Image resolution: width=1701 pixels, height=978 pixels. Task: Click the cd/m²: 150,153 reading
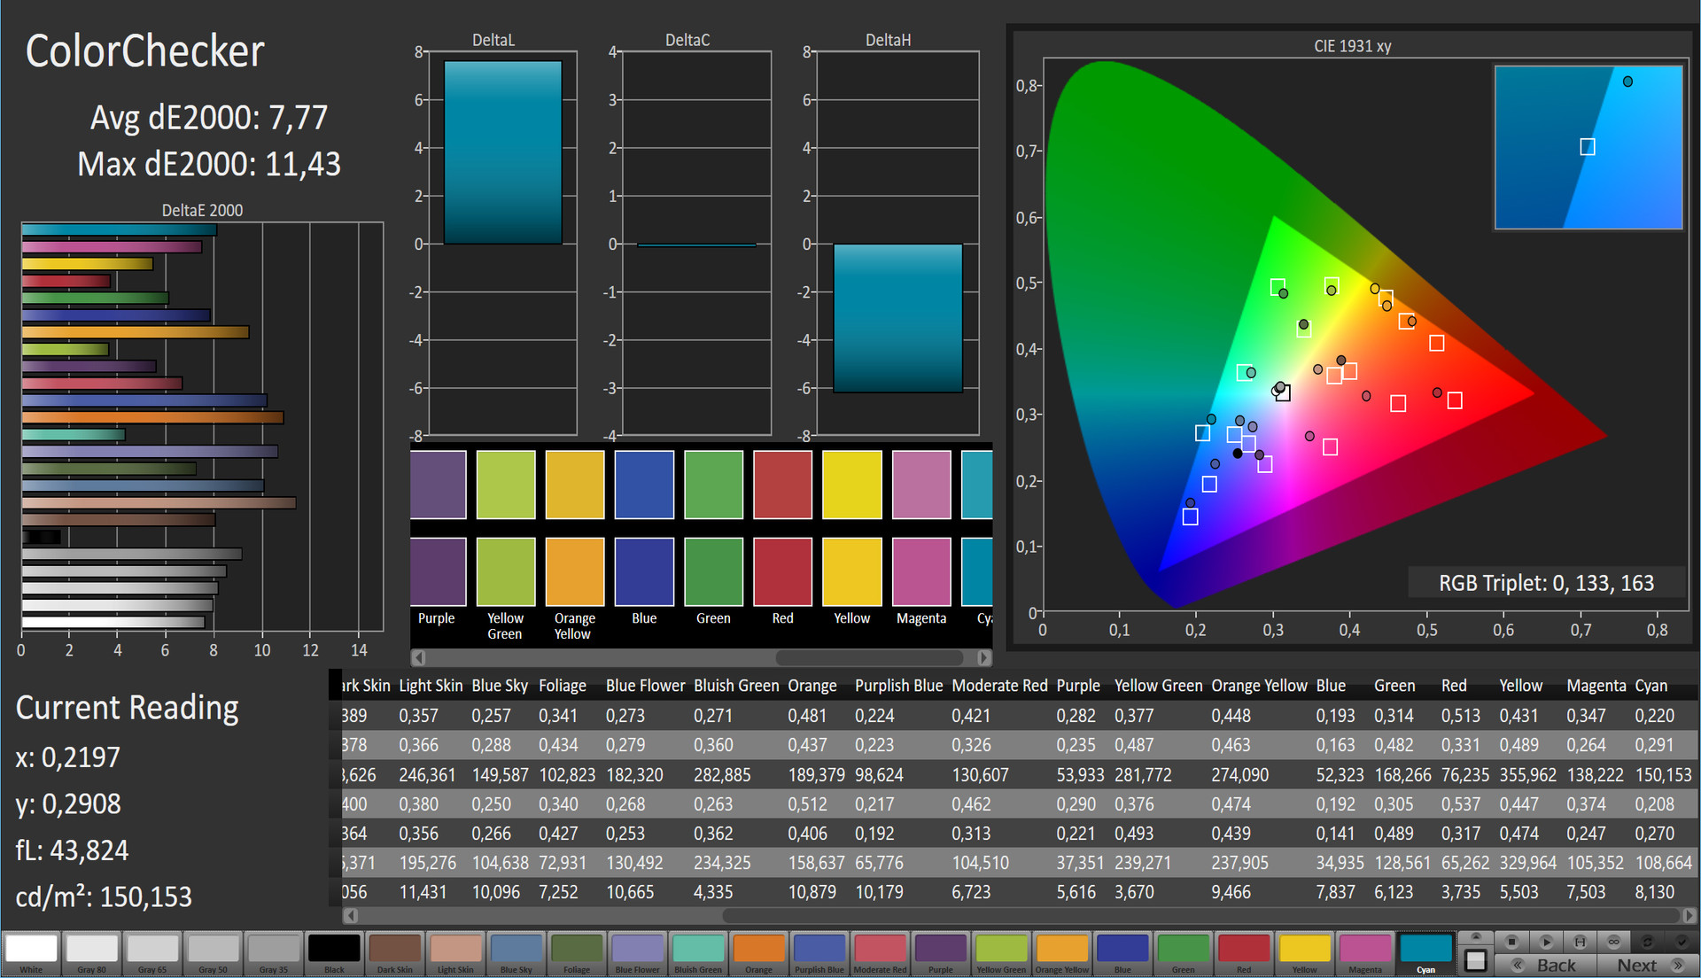pyautogui.click(x=104, y=896)
